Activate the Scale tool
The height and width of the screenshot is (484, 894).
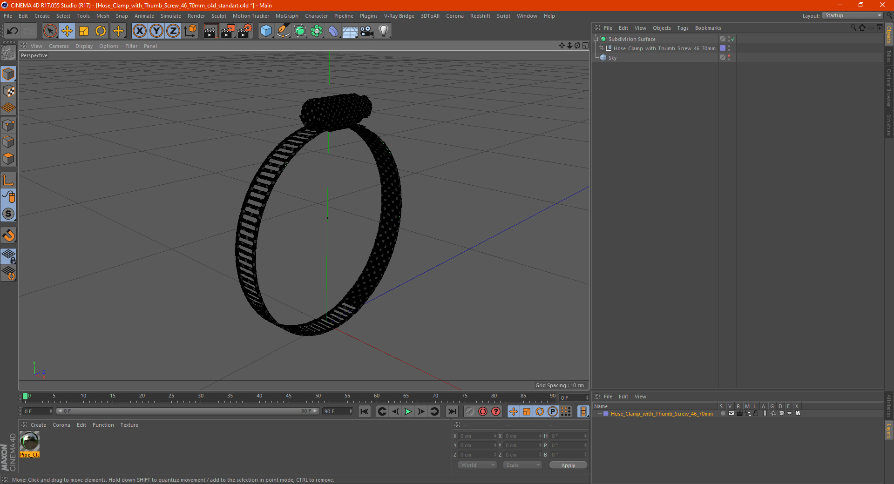click(84, 31)
